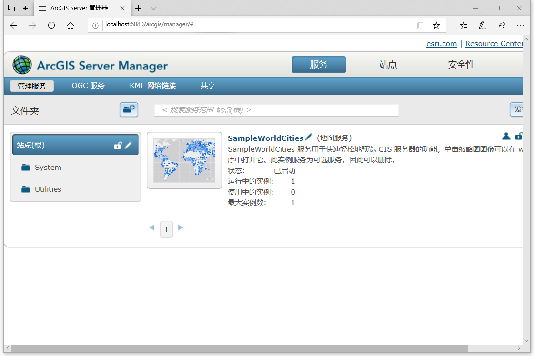
Task: Open SampleWorldCities service link
Action: pos(265,138)
